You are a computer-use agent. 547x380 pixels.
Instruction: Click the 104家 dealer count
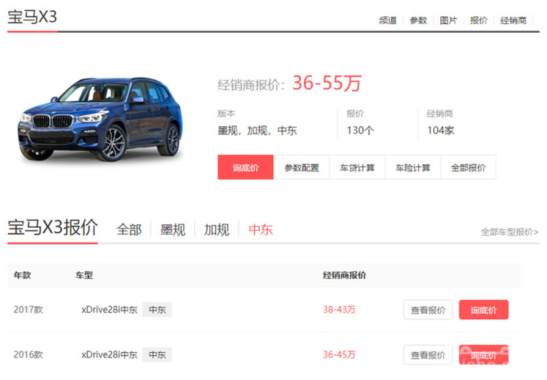(440, 130)
